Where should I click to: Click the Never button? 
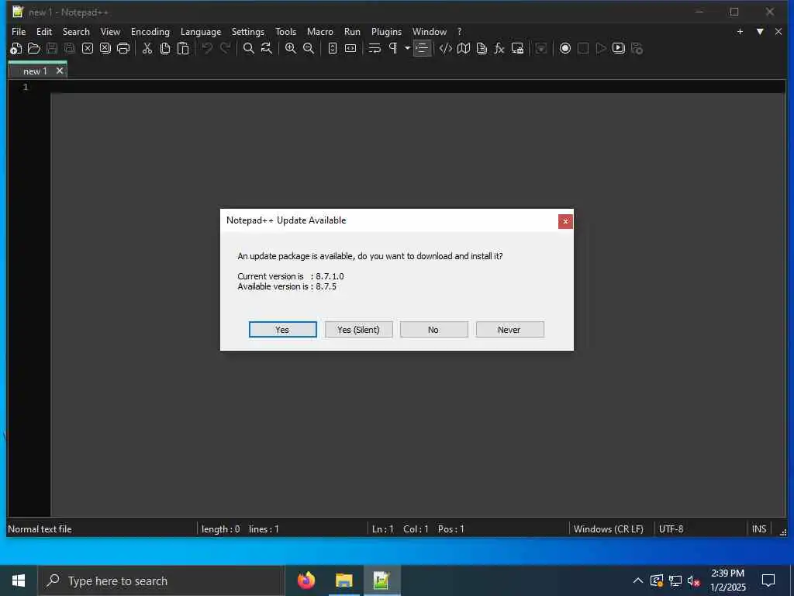point(509,329)
